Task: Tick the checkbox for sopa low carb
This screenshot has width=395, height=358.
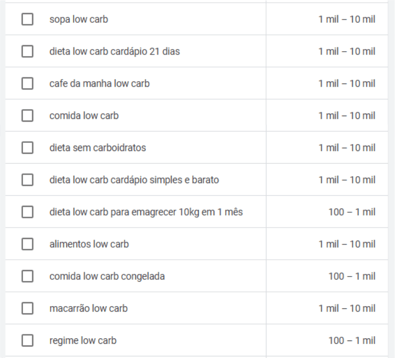Action: point(27,19)
